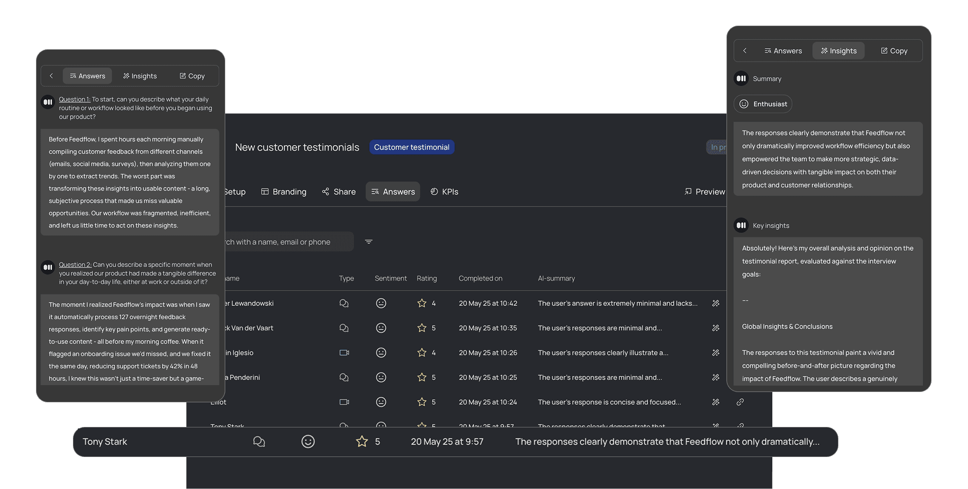Click chat type icon in Van der Vaart row
968x489 pixels.
coord(344,328)
